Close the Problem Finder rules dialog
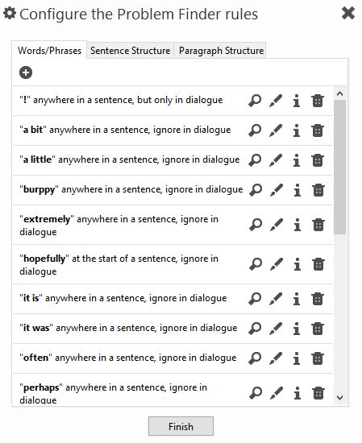Image resolution: width=362 pixels, height=443 pixels. click(348, 13)
